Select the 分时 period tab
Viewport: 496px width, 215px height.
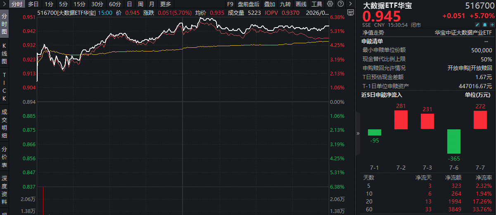(17, 4)
